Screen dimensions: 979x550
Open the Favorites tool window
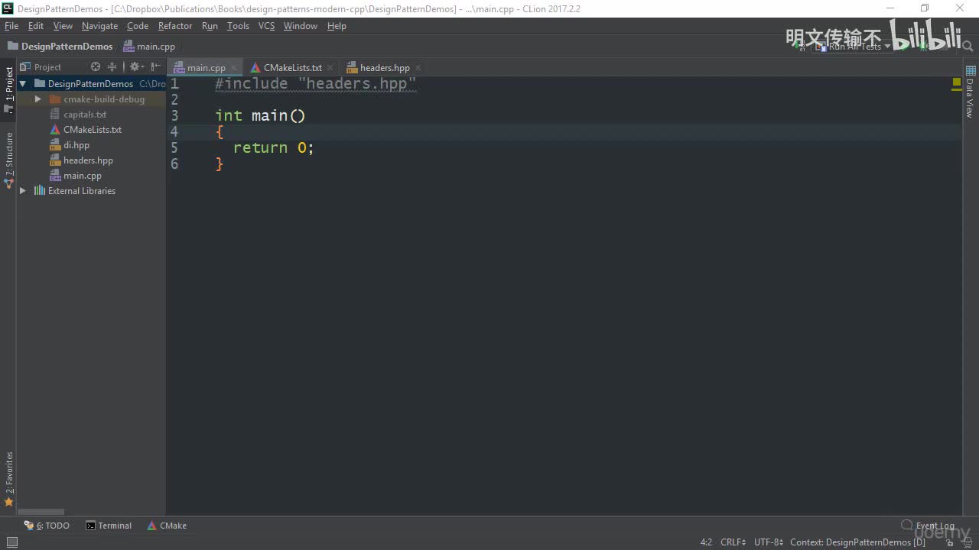coord(9,479)
